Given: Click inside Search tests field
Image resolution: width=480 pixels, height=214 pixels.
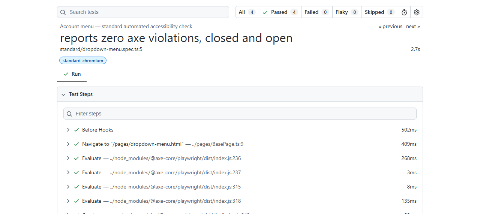Looking at the screenshot, I should (x=143, y=12).
